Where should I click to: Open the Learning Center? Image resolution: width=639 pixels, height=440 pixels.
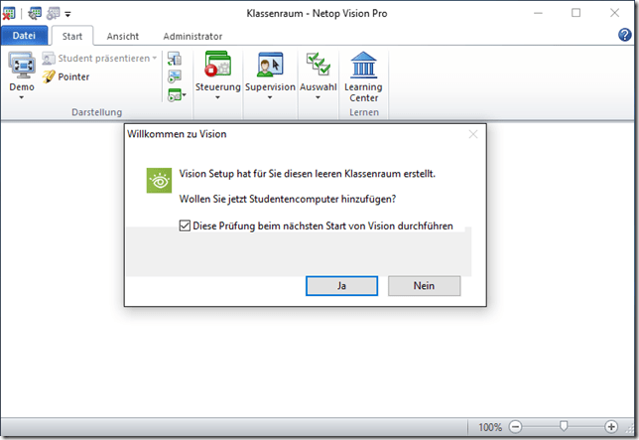[364, 65]
